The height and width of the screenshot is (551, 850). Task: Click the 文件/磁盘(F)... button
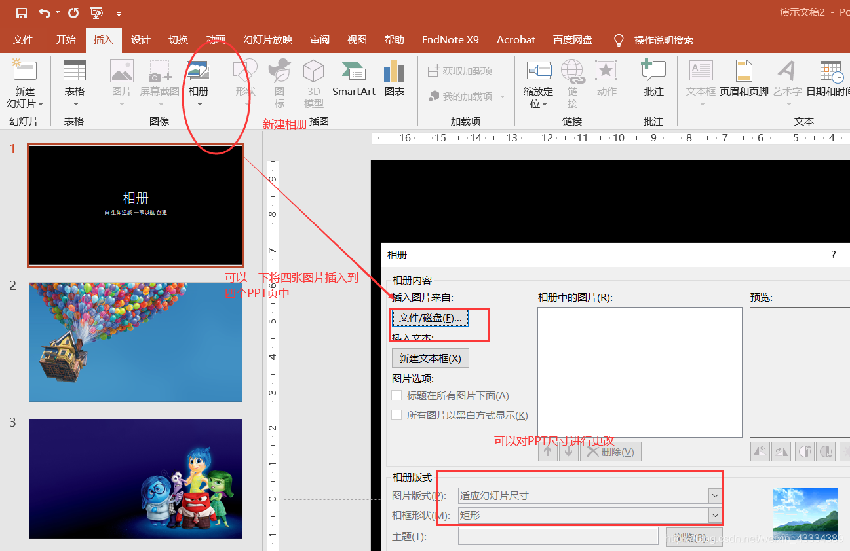pyautogui.click(x=431, y=318)
